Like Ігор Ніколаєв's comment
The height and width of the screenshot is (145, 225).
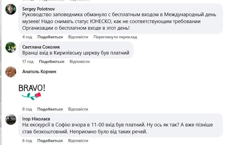pos(50,141)
